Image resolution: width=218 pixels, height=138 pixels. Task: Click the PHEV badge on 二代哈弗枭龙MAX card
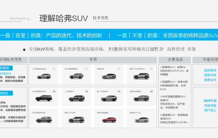point(54,69)
